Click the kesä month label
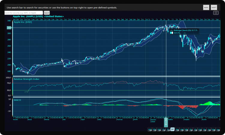225x135 pixels. (30, 119)
